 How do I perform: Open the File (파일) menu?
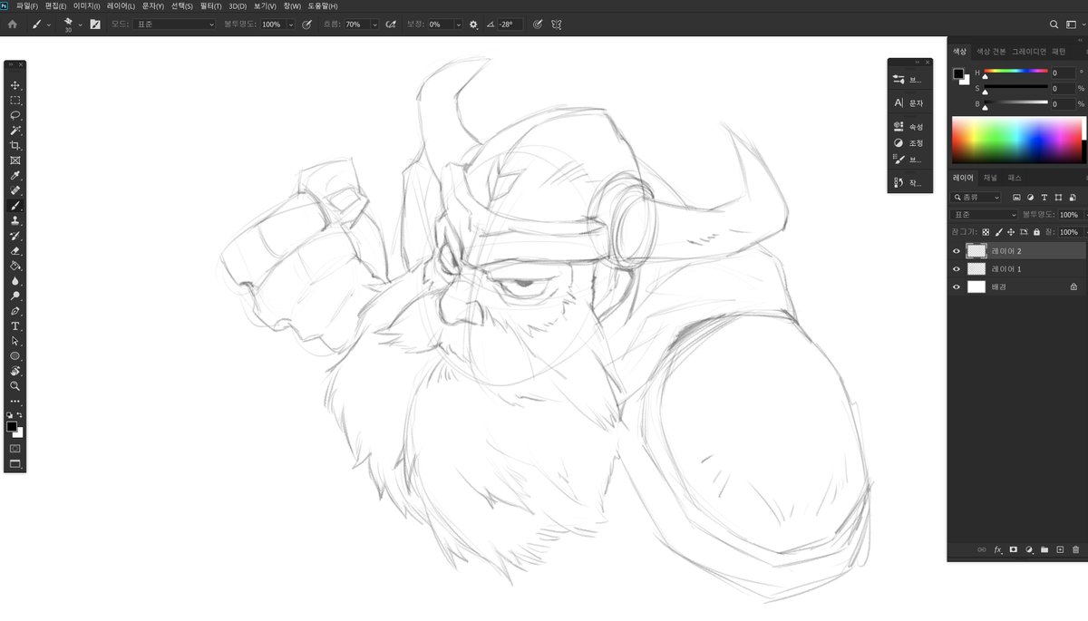(x=27, y=6)
